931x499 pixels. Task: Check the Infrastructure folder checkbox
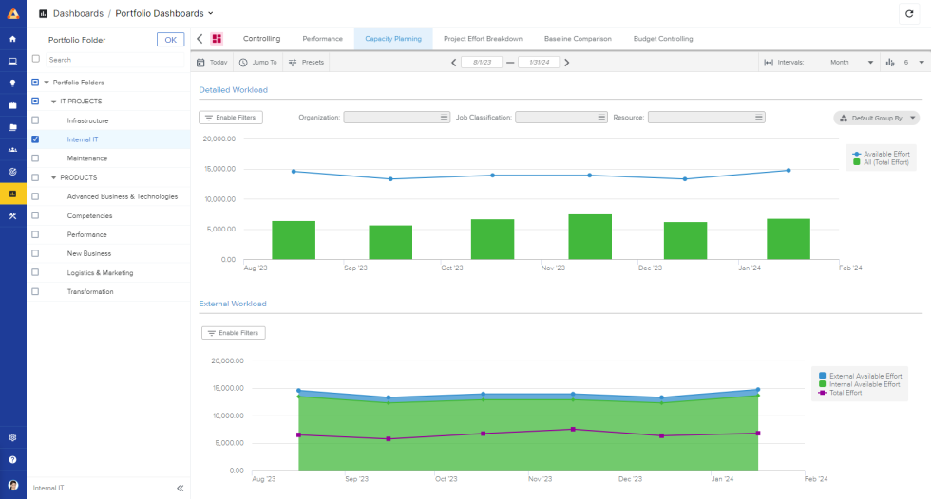coord(35,120)
